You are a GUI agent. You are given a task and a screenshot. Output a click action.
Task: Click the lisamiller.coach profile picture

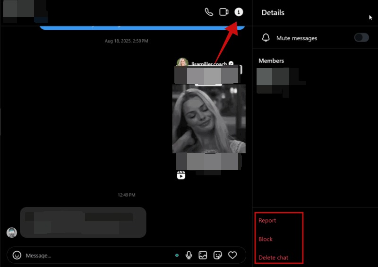pos(182,63)
